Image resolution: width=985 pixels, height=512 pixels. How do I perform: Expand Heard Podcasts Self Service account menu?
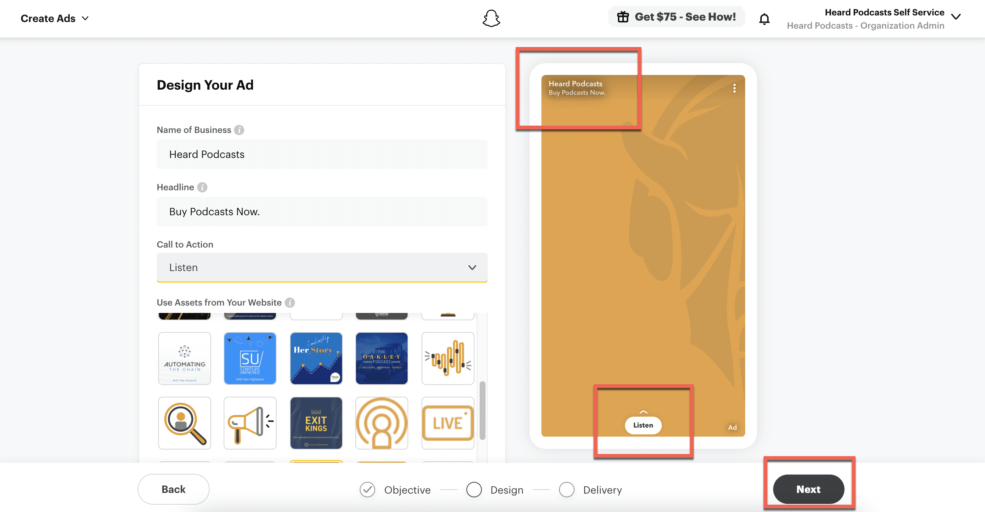click(956, 17)
